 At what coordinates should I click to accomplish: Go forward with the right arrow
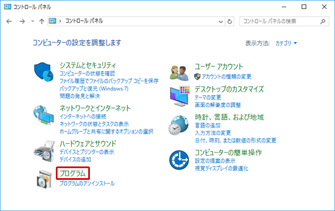(x=22, y=21)
